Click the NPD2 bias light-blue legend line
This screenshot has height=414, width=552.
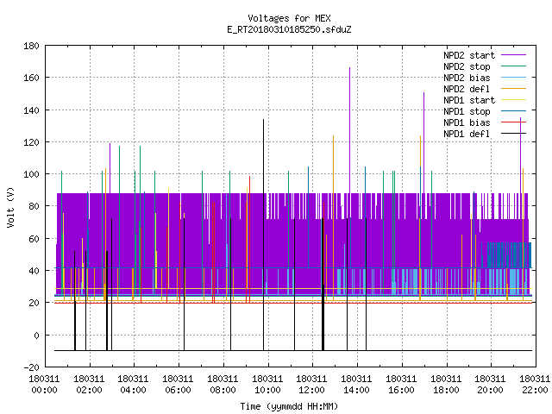tap(513, 78)
